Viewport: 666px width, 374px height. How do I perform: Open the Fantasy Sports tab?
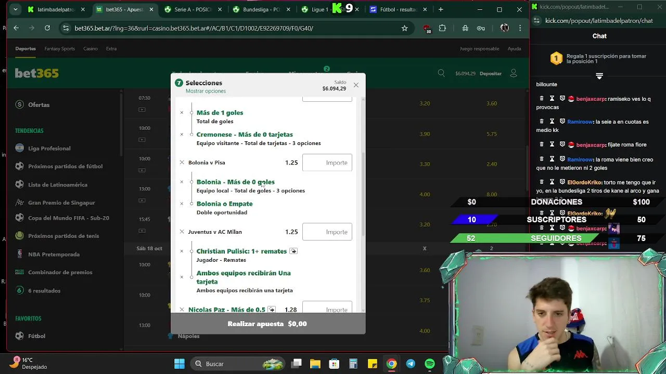point(59,49)
